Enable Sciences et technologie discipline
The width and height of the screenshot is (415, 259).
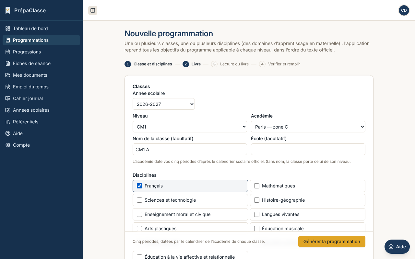pos(139,200)
